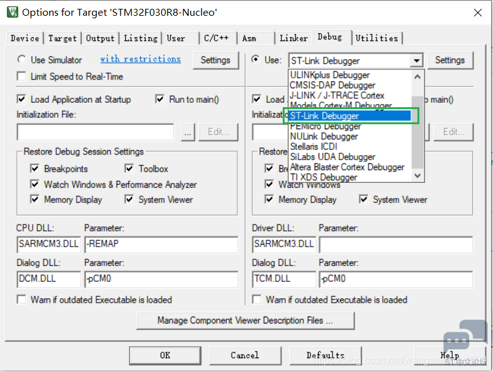Click the debugger list scrollbar thumb

(x=417, y=132)
